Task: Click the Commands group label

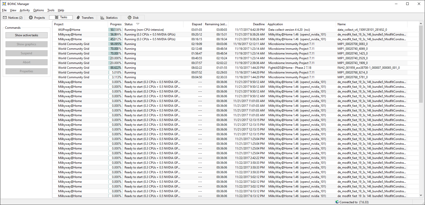Action: click(x=13, y=28)
